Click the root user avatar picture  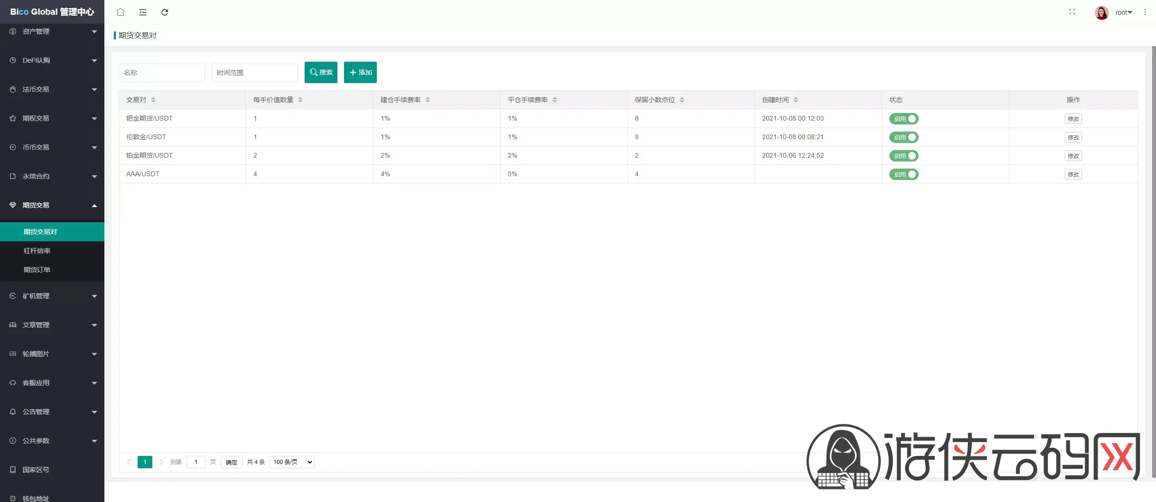tap(1101, 12)
